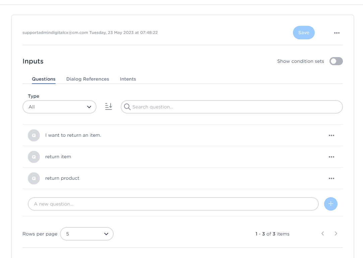Switch to the Intents tab
This screenshot has height=258, width=363.
[128, 79]
